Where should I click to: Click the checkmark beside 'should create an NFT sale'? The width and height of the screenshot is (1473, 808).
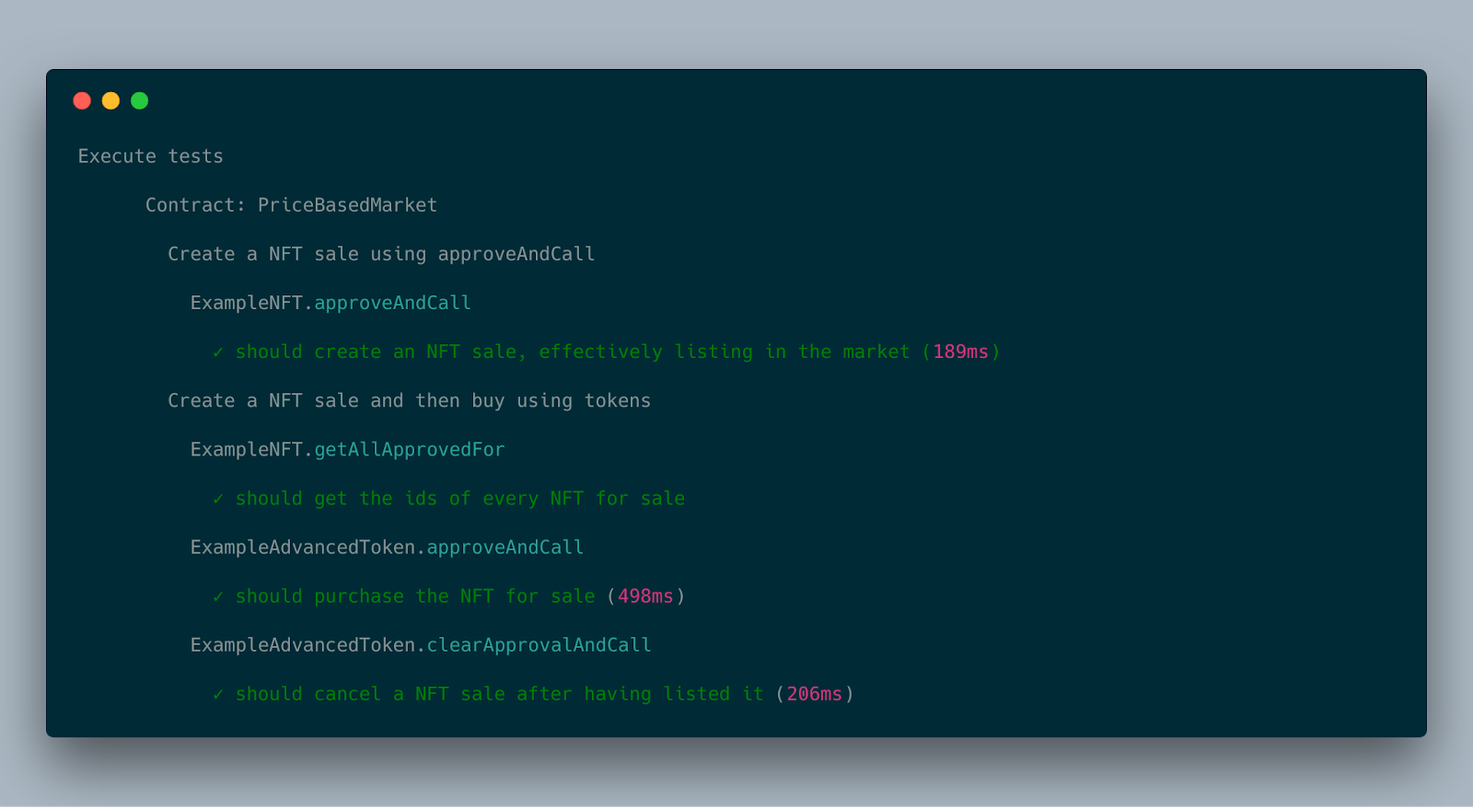[x=218, y=352]
